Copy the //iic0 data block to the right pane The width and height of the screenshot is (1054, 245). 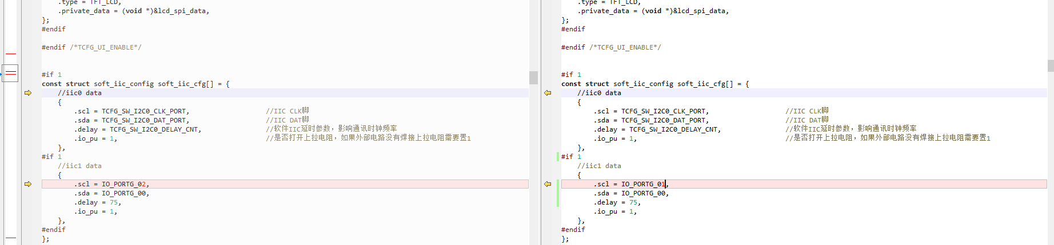tap(28, 93)
